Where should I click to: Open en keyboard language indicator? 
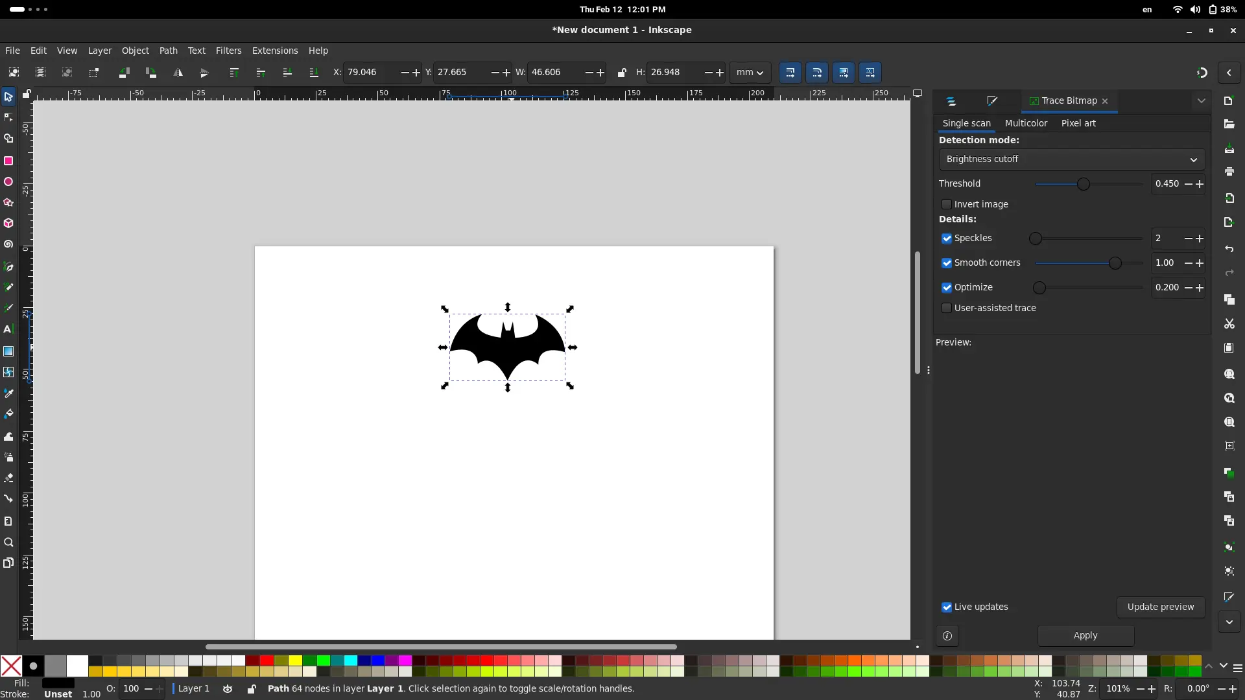1147,10
